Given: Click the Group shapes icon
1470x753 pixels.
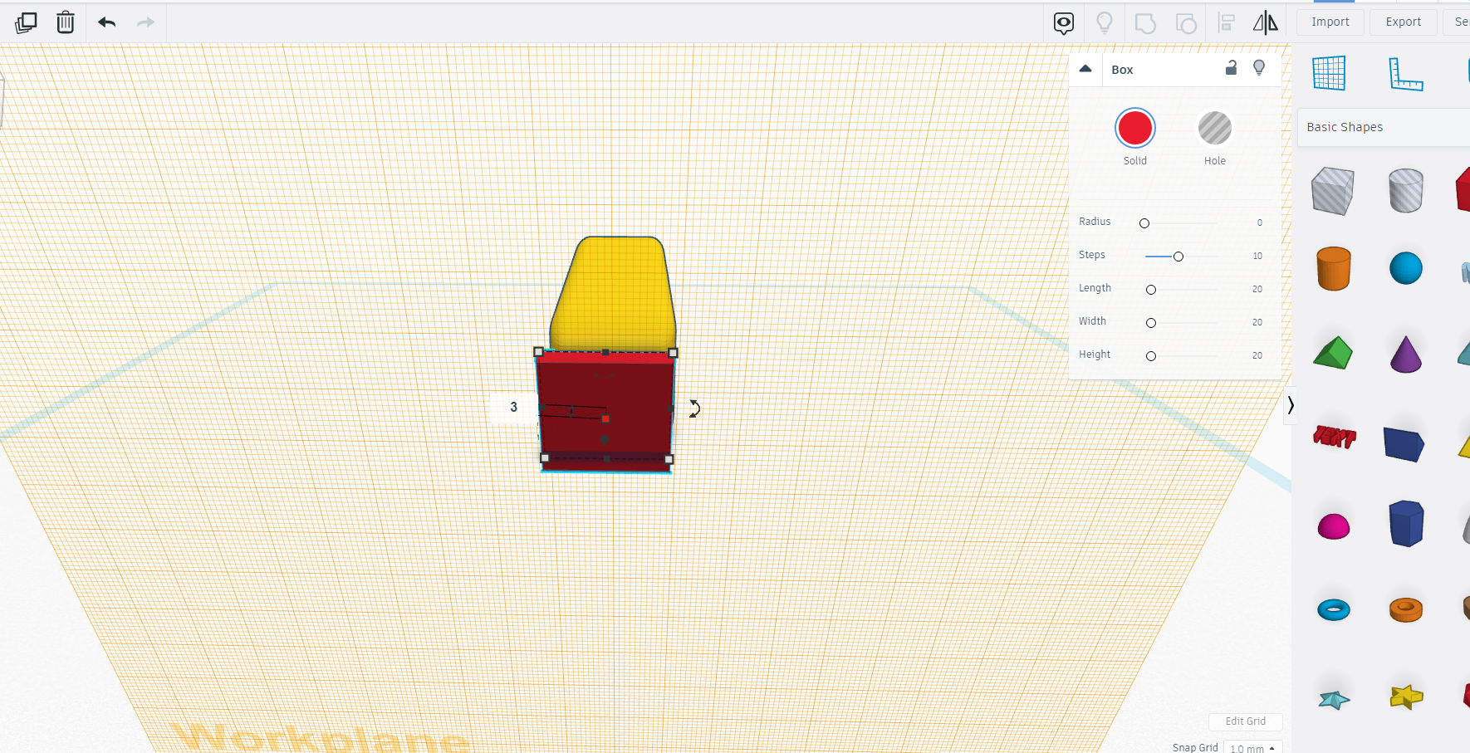Looking at the screenshot, I should pos(1145,23).
